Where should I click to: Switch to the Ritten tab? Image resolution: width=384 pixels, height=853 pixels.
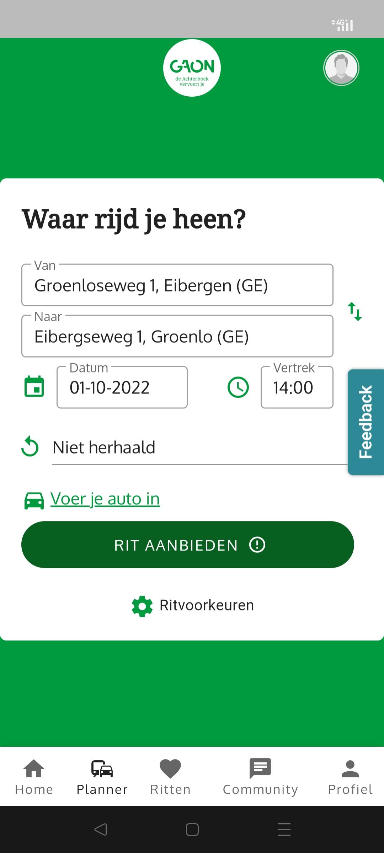(170, 777)
